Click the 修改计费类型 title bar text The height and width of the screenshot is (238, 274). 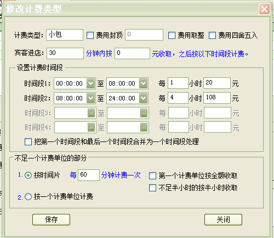click(34, 9)
